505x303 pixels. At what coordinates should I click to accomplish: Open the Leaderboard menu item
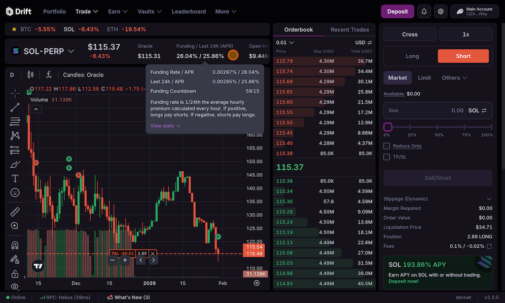click(189, 11)
